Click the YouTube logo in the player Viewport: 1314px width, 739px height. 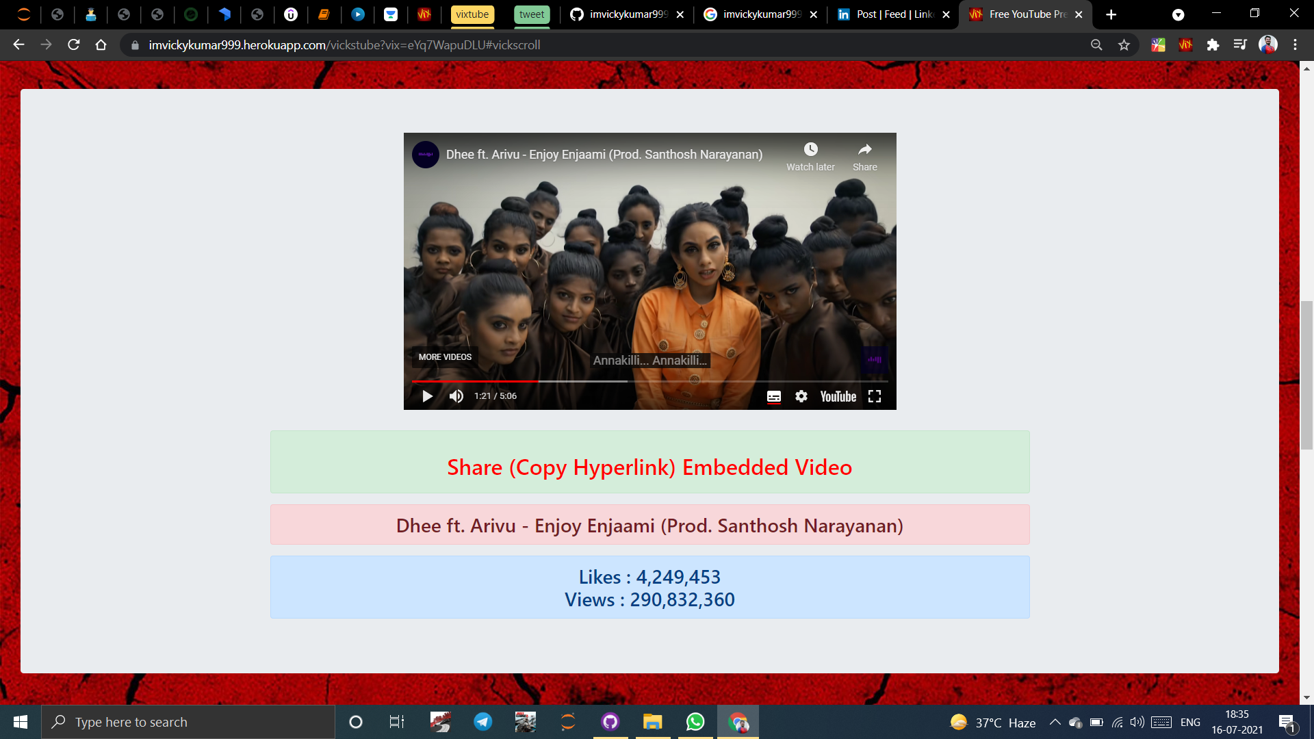(838, 396)
